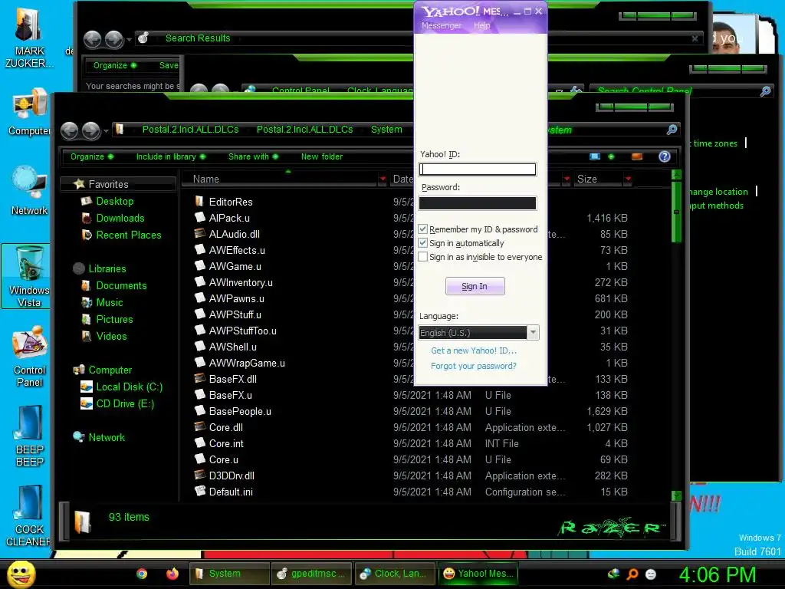The image size is (785, 589).
Task: Click the help question mark icon
Action: click(665, 156)
